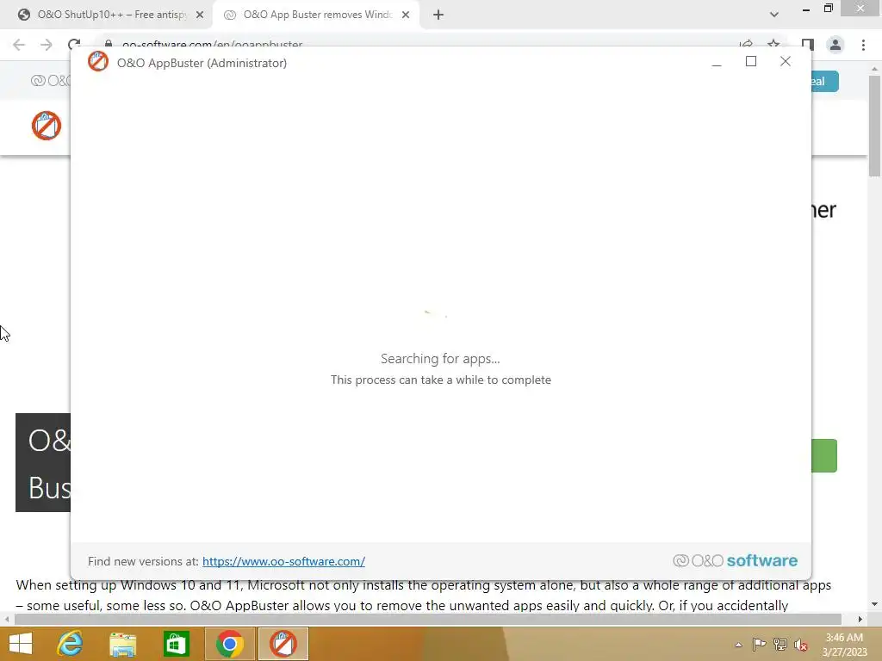Open Windows Store from taskbar
This screenshot has width=882, height=661.
(x=176, y=644)
